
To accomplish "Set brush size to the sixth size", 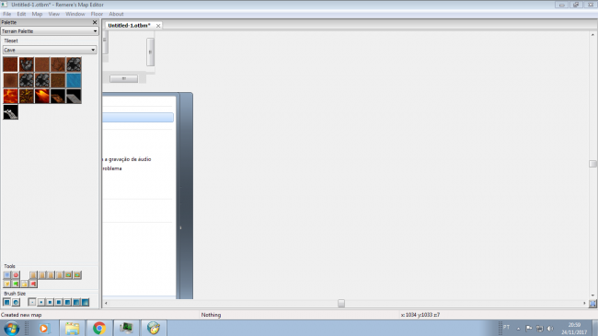I will 76,302.
